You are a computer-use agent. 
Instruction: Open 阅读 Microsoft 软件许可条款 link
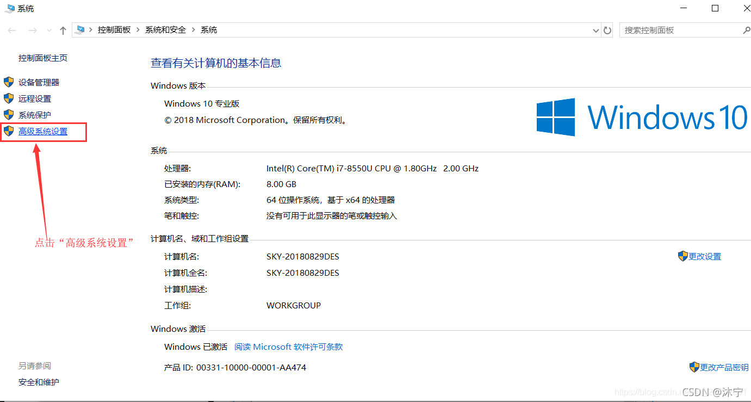(x=289, y=347)
